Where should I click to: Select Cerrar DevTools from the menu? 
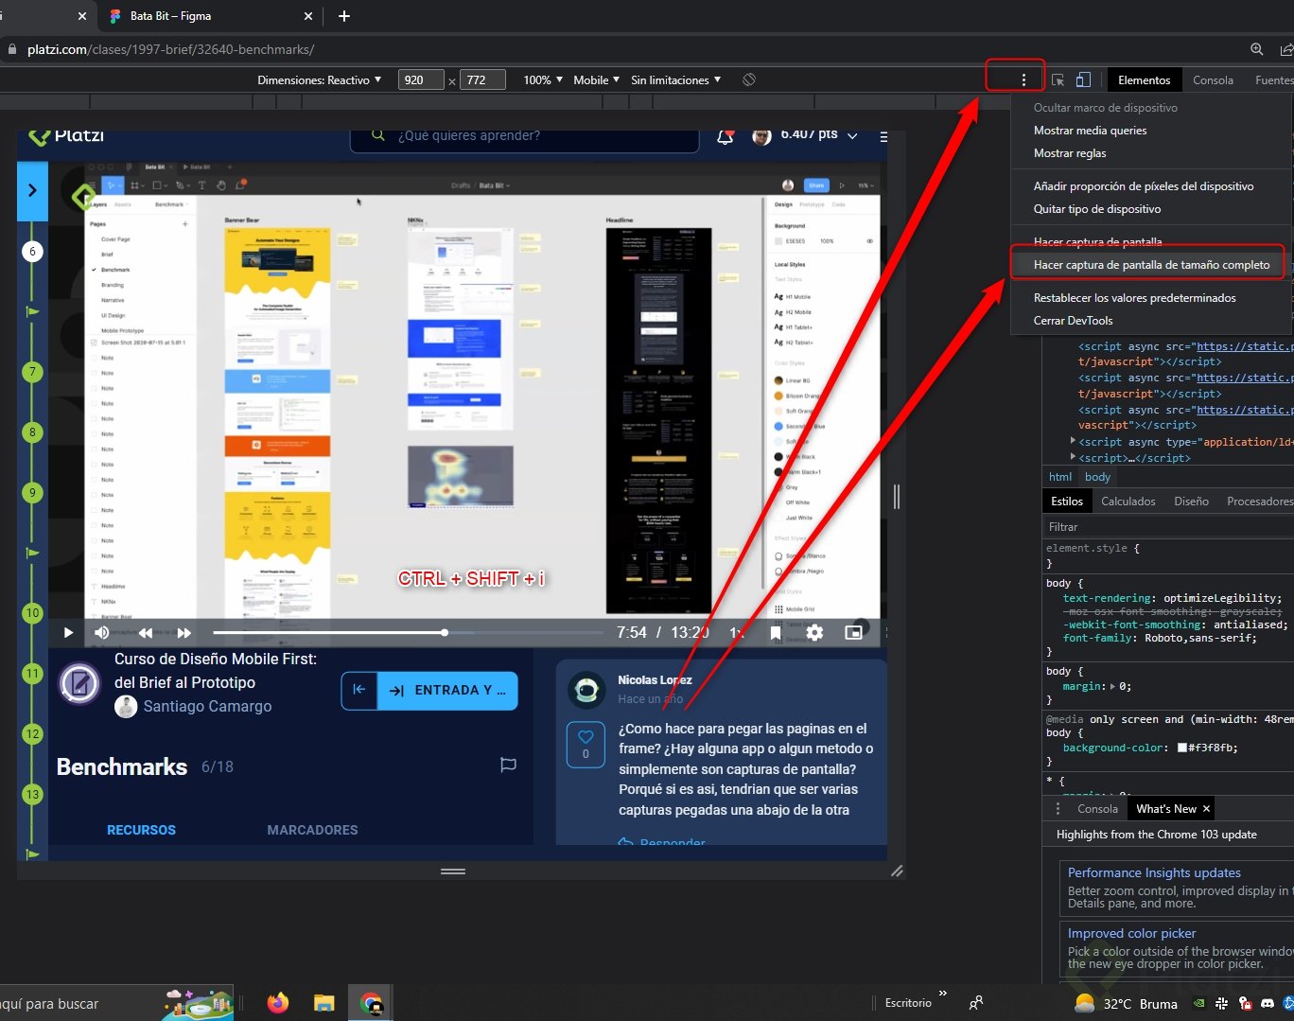click(x=1073, y=321)
